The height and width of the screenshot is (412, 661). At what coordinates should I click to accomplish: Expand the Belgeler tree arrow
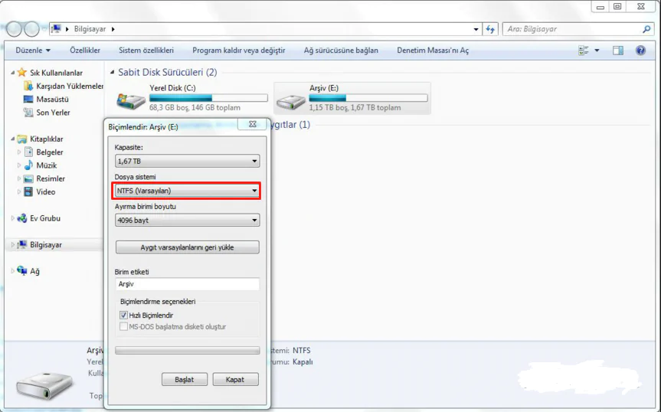[x=19, y=152]
